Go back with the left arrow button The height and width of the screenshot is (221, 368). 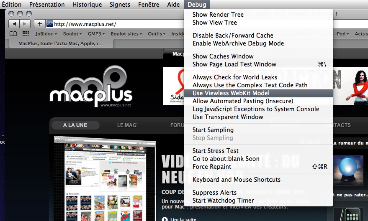[x=14, y=24]
